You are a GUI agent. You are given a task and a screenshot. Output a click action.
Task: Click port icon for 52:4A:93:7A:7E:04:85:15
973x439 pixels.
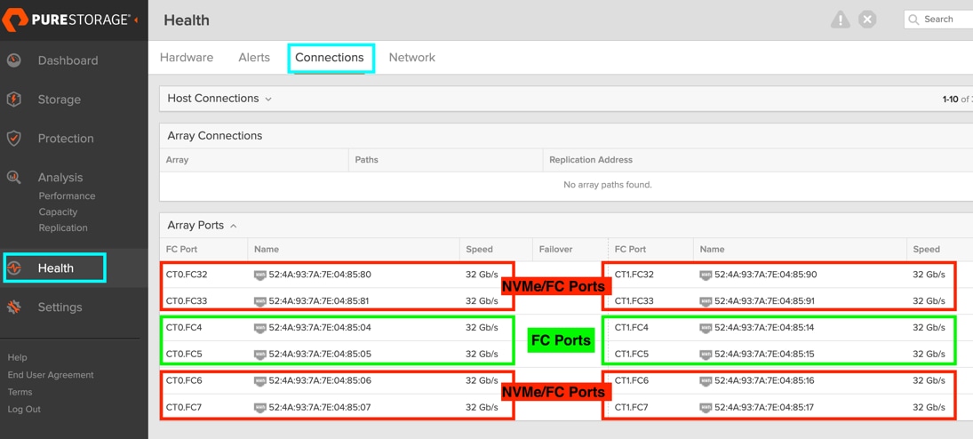pyautogui.click(x=706, y=354)
